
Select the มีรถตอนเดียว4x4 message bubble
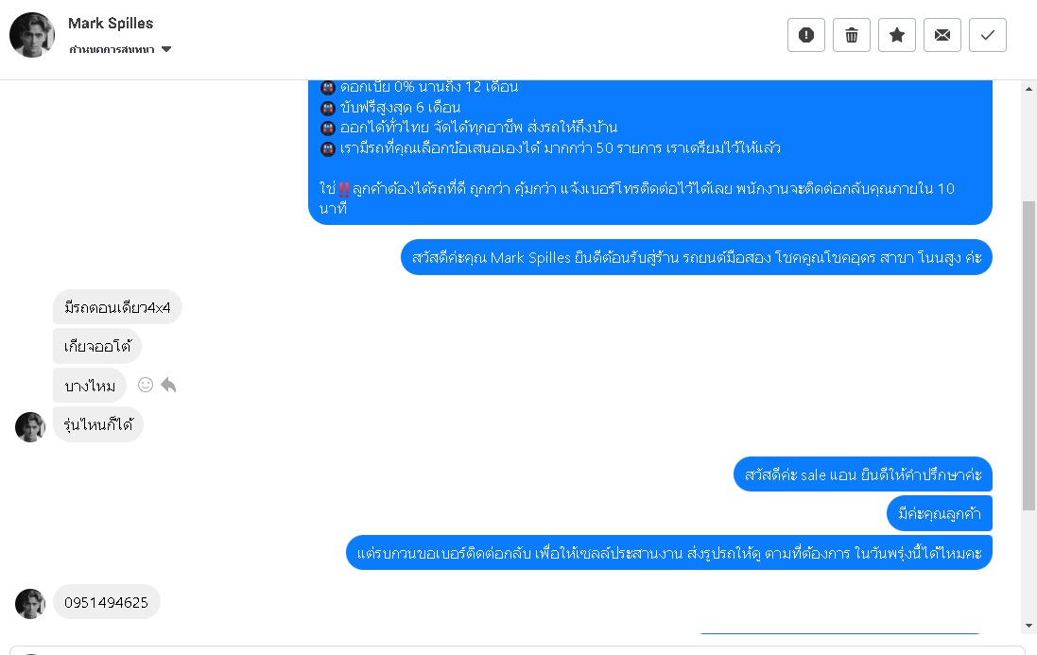click(118, 307)
